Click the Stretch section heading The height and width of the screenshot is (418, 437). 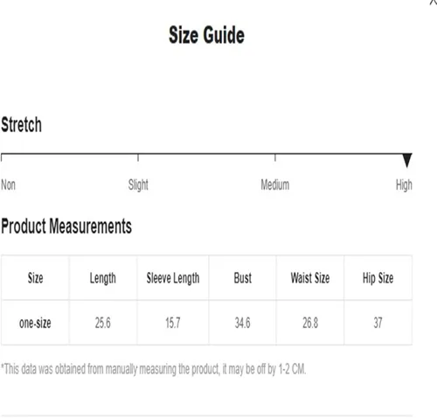tap(21, 125)
